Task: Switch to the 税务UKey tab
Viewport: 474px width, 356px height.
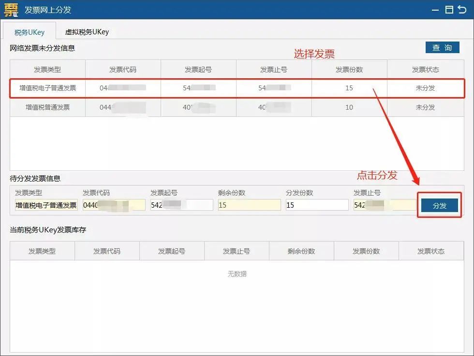Action: point(30,32)
